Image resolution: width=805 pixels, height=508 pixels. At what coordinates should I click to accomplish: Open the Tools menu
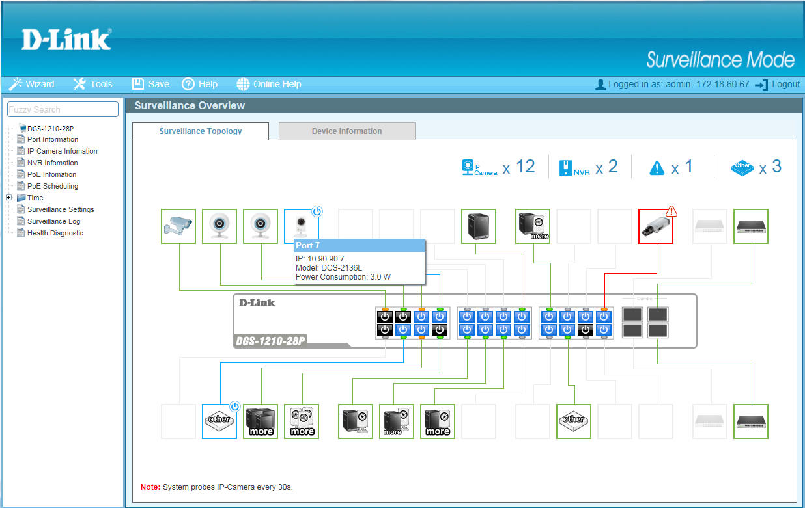[x=93, y=84]
